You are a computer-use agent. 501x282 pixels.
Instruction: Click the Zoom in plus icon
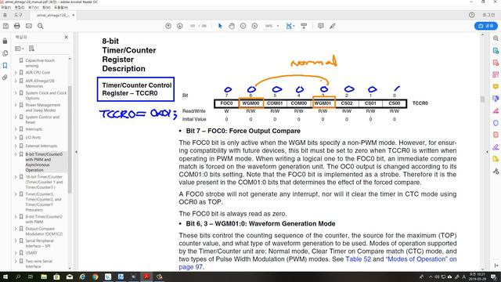254,26
